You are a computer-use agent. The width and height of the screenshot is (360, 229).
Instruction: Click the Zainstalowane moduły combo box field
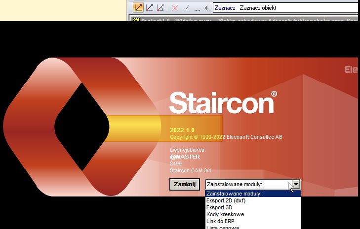[x=253, y=184]
